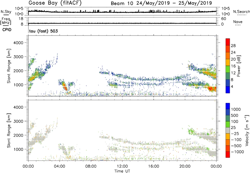The width and height of the screenshot is (250, 173).
Task: Click the green velocity patch near 20:30 UT
Action: tap(192, 131)
